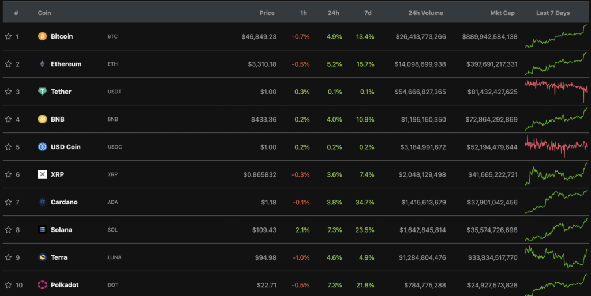Open the Cardano coin name link
The height and width of the screenshot is (296, 591).
64,202
